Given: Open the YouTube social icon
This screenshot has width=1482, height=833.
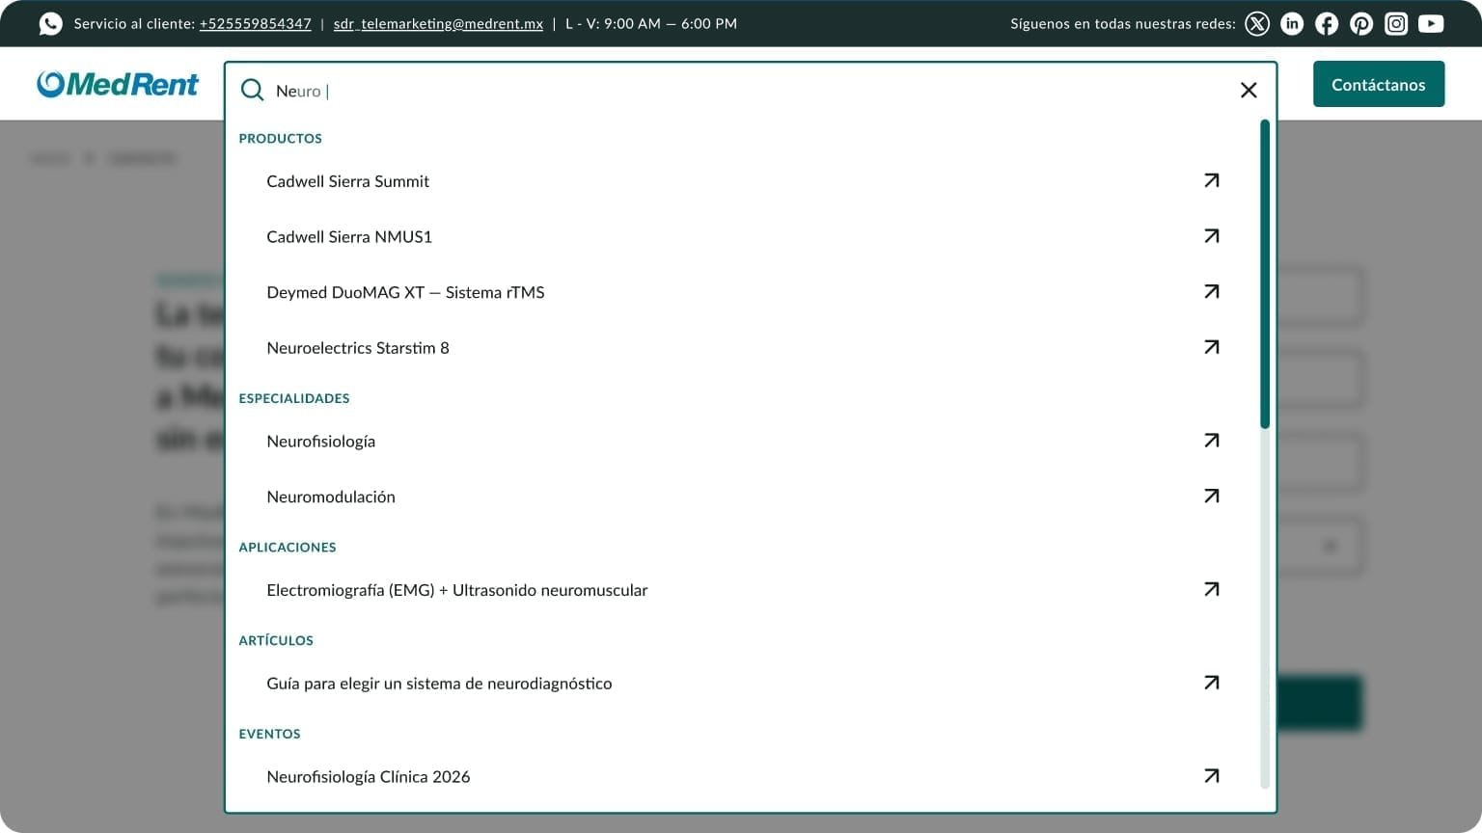Looking at the screenshot, I should tap(1431, 23).
